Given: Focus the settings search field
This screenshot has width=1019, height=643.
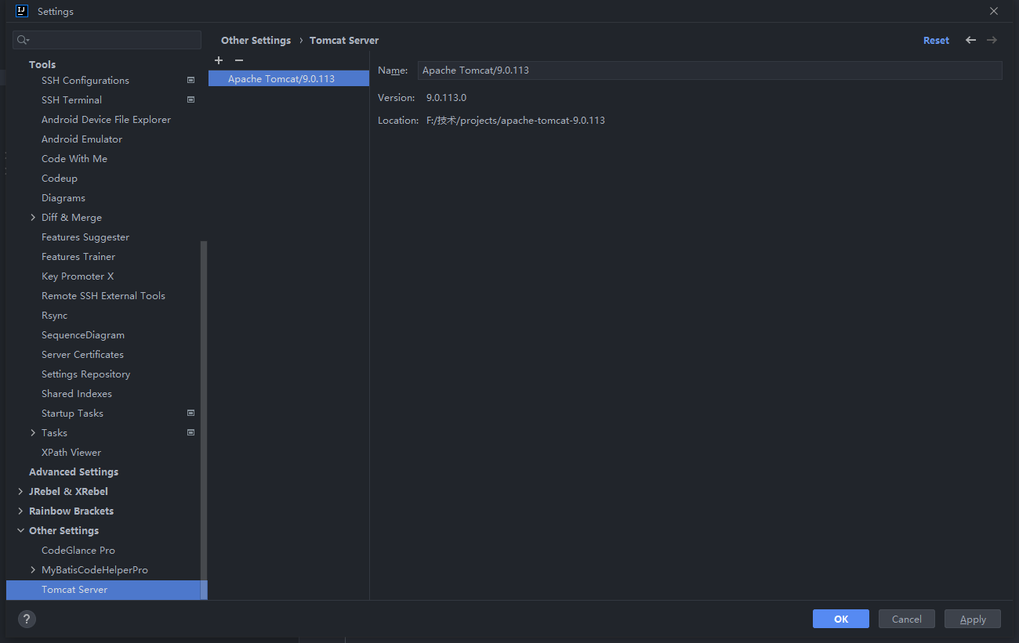Looking at the screenshot, I should [107, 40].
